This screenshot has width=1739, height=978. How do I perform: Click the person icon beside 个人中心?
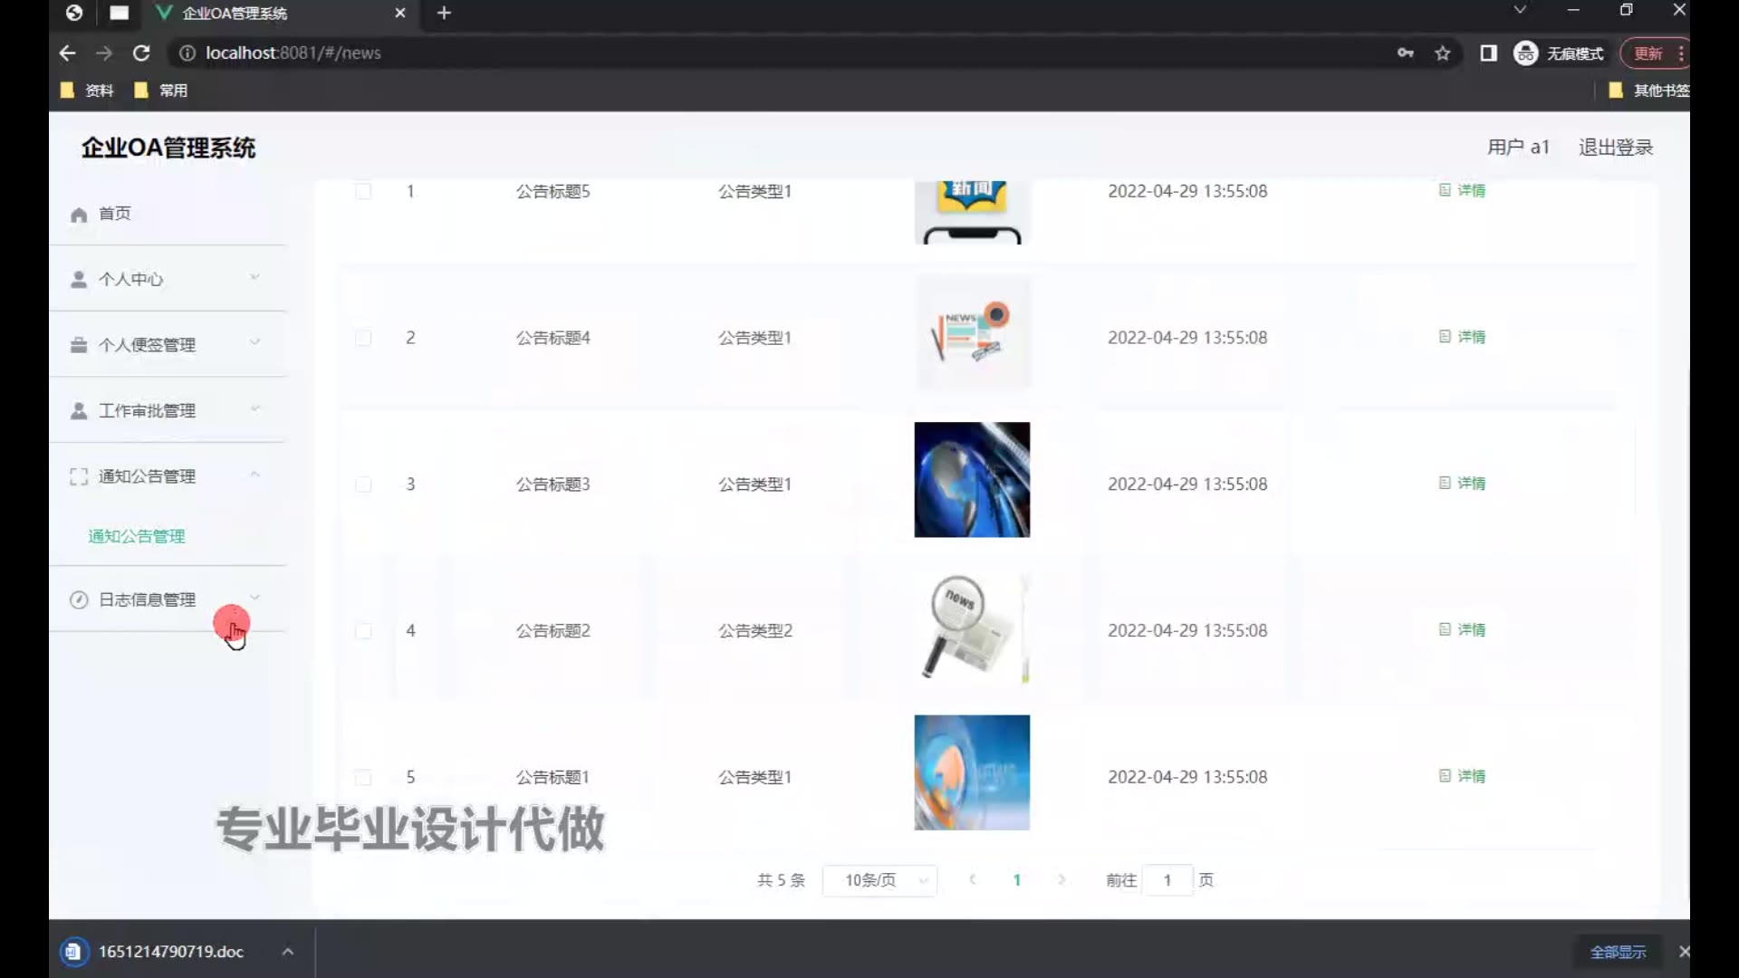tap(79, 280)
